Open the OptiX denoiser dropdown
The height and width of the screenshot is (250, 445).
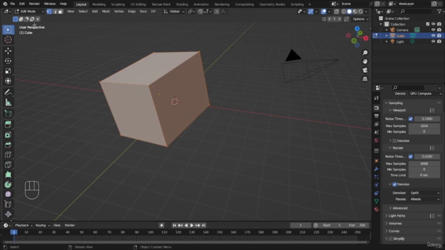pos(425,193)
